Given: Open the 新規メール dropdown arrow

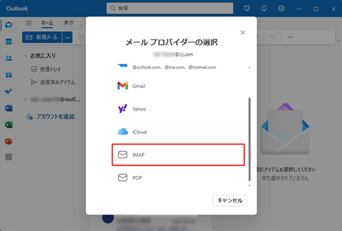Looking at the screenshot, I should 67,37.
